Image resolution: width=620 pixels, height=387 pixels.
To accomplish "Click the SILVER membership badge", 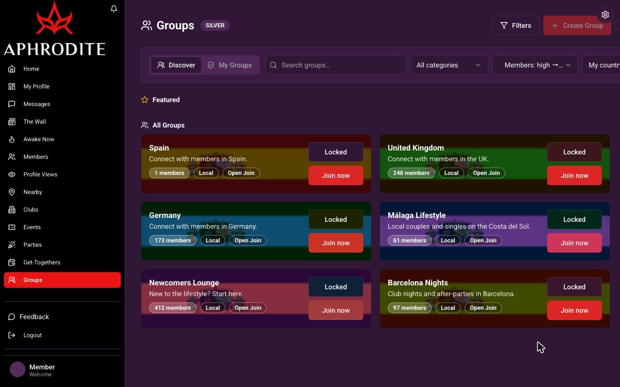I will pos(215,25).
